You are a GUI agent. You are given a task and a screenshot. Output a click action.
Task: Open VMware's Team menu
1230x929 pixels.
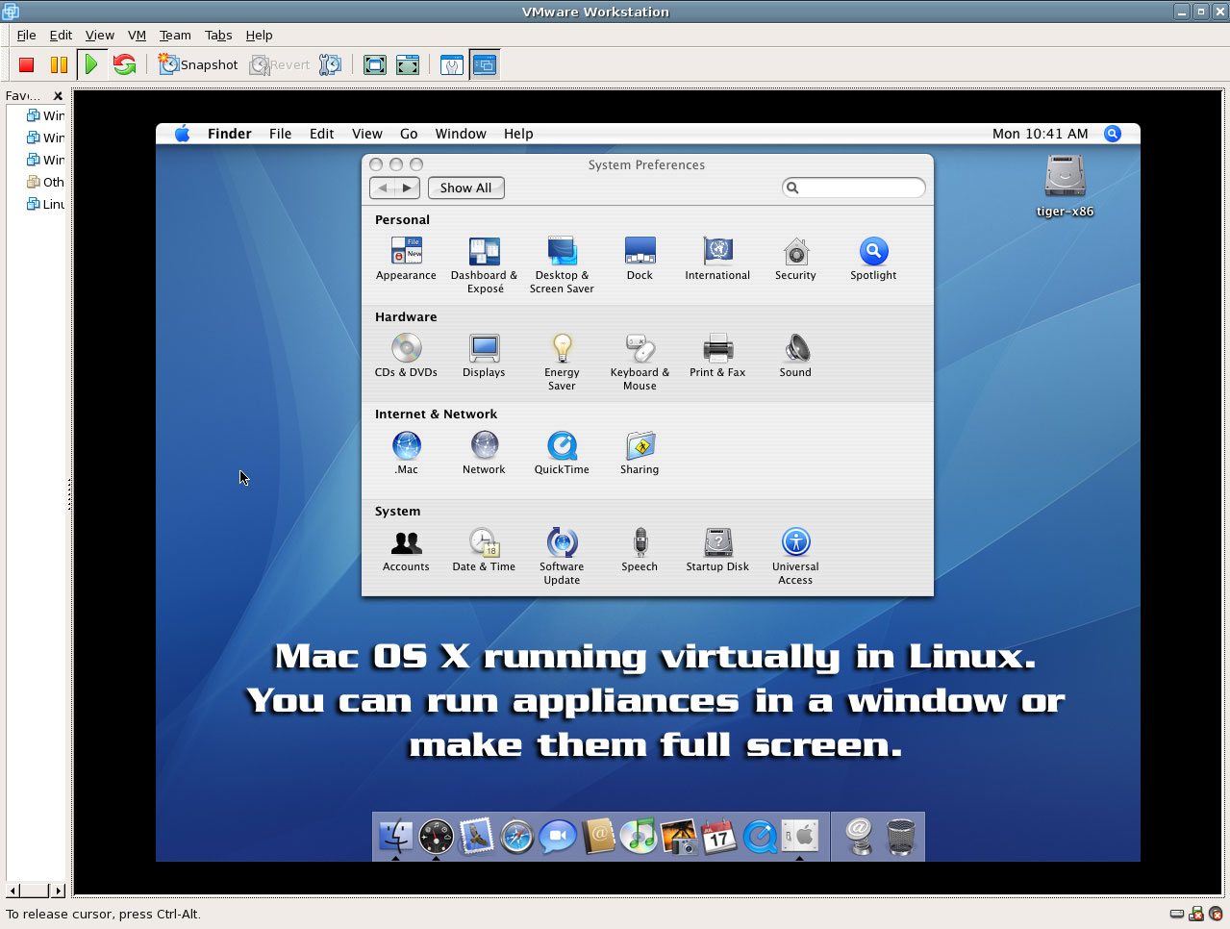[175, 35]
